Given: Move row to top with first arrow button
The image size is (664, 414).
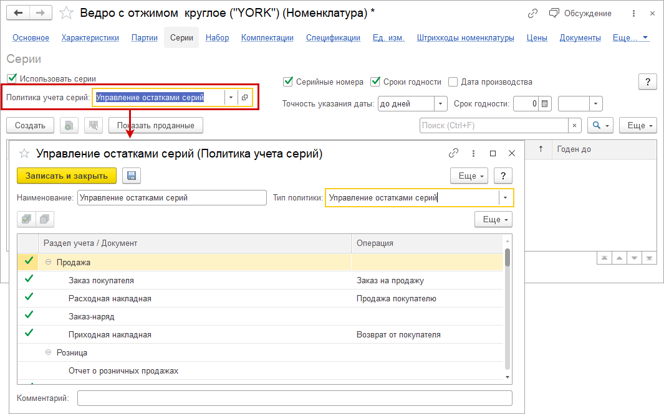Looking at the screenshot, I should [604, 258].
